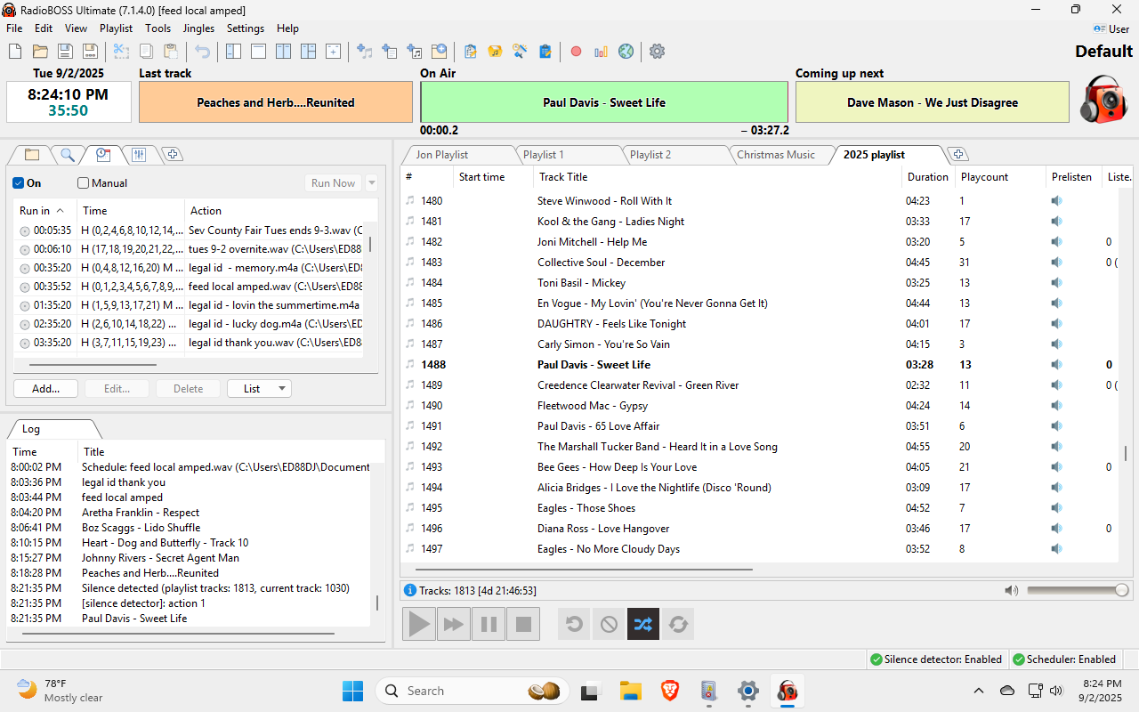Image resolution: width=1139 pixels, height=712 pixels.
Task: Click the save playlist floppy icon
Action: pyautogui.click(x=65, y=52)
